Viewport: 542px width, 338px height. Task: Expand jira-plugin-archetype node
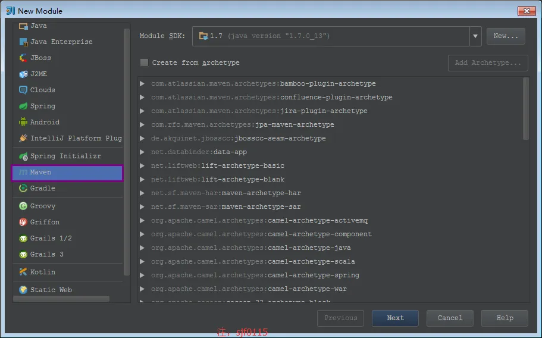coord(142,111)
